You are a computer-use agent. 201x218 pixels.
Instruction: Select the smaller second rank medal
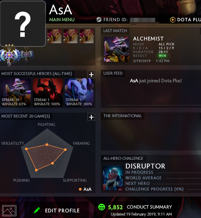(x=27, y=54)
